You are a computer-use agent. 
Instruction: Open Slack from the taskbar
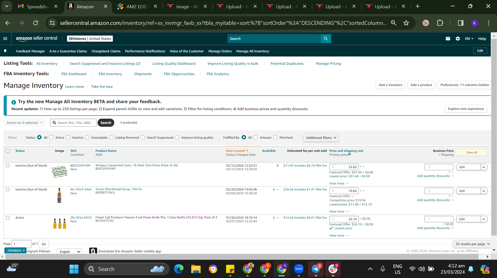click(333, 269)
